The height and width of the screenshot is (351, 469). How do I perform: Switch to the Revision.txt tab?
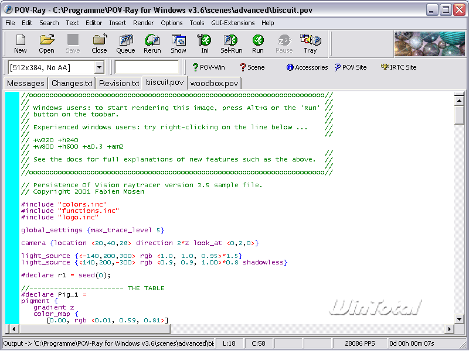point(119,83)
